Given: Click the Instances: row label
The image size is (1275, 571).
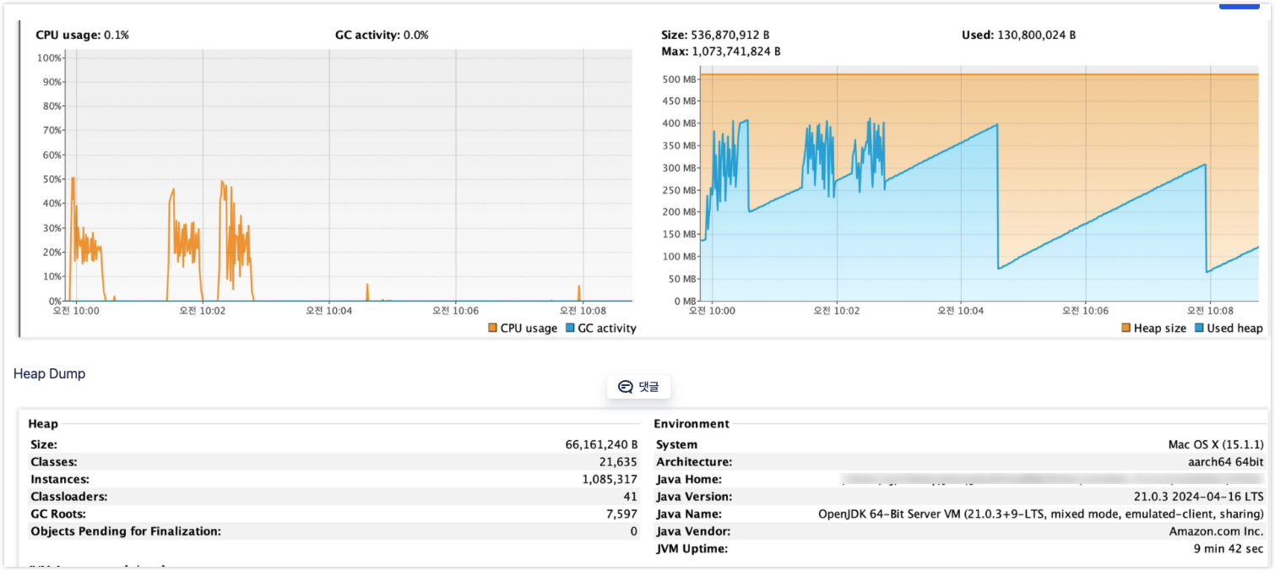Looking at the screenshot, I should click(x=59, y=479).
